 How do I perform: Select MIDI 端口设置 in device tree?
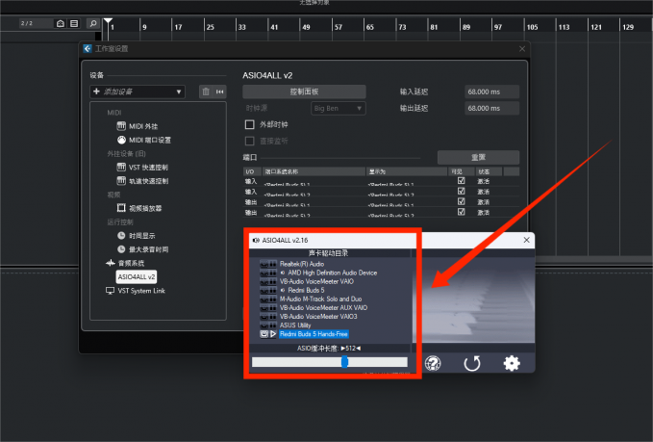[x=149, y=140]
